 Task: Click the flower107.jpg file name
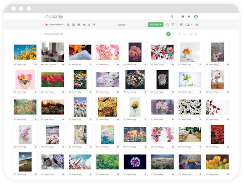pos(76,119)
